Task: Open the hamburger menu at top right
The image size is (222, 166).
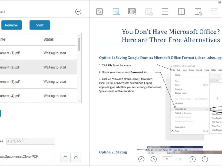Action: coord(219,3)
